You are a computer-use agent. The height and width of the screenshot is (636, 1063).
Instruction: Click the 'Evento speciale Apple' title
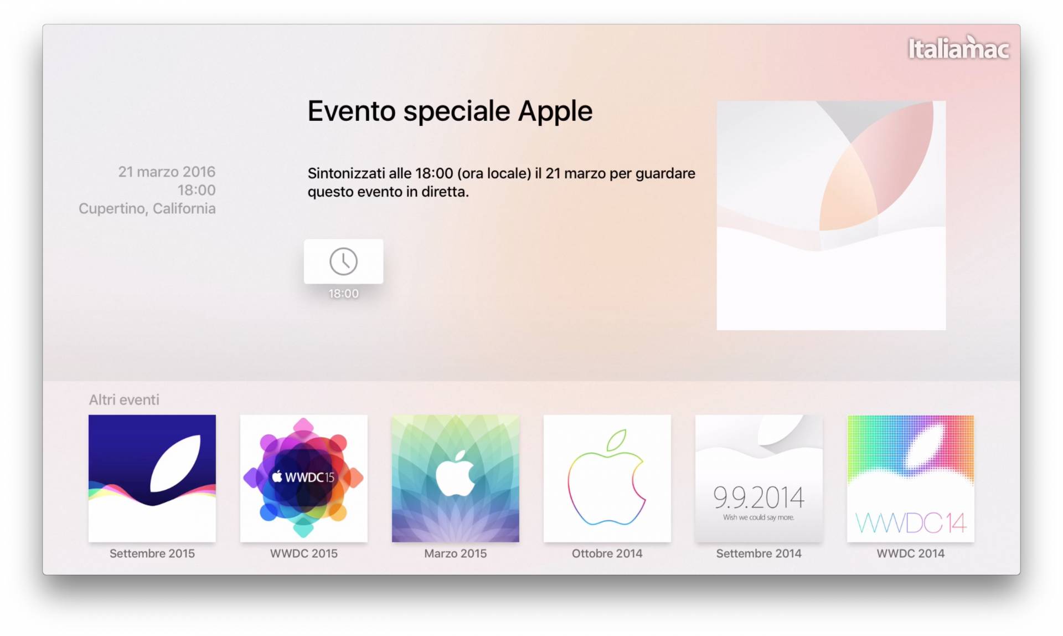[450, 111]
